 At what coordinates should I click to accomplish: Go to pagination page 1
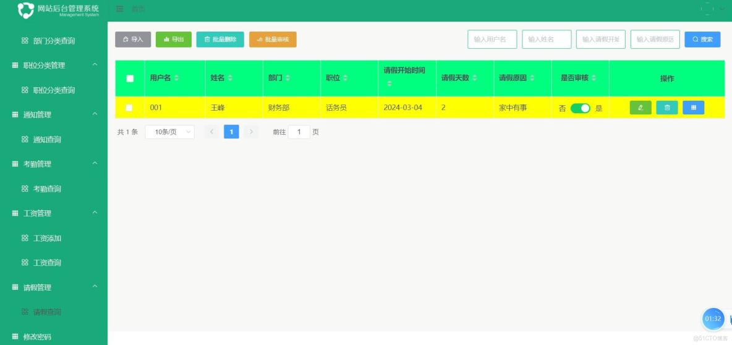(x=232, y=132)
